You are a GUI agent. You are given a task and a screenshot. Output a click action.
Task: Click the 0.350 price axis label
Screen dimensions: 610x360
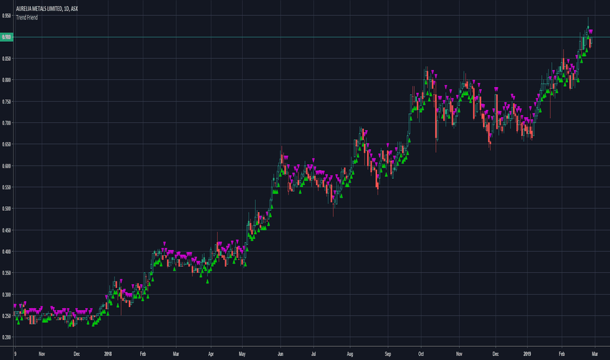pos(7,273)
